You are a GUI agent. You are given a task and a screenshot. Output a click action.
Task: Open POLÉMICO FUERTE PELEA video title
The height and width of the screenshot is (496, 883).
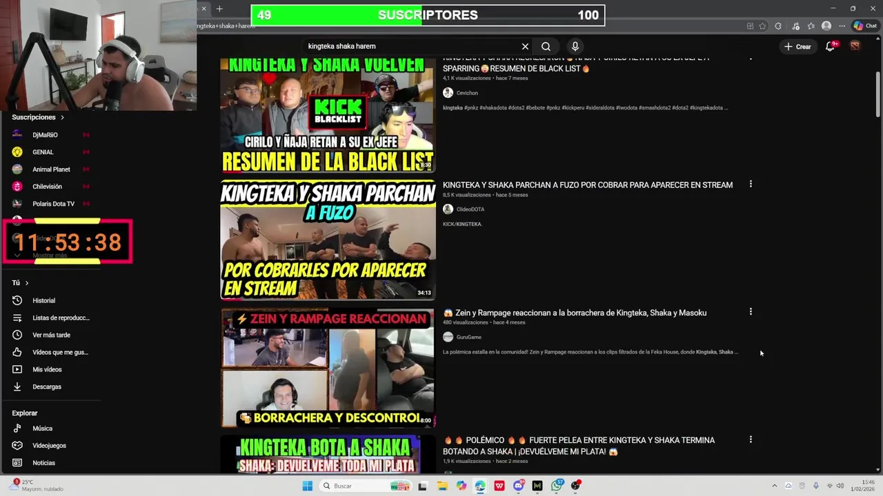click(579, 446)
